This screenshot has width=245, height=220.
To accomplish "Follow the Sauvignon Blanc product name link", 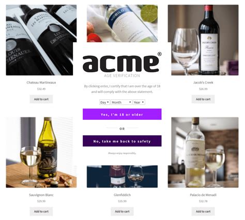I will 41,195.
